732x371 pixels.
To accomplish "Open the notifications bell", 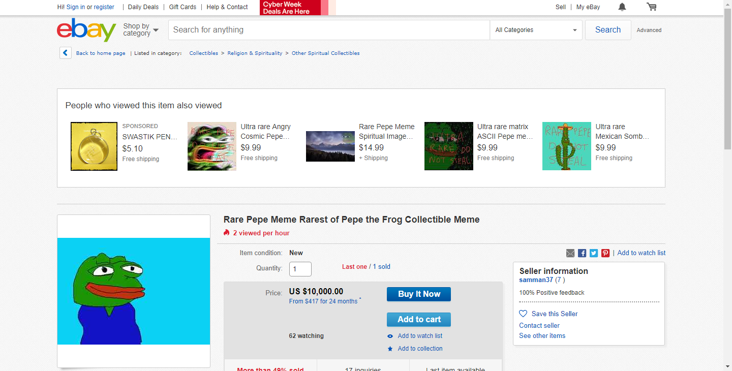I will 622,7.
